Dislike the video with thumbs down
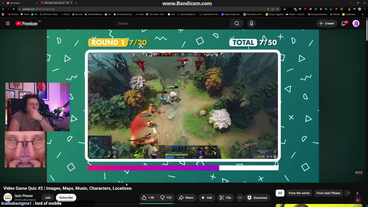The height and width of the screenshot is (207, 368). tap(166, 198)
